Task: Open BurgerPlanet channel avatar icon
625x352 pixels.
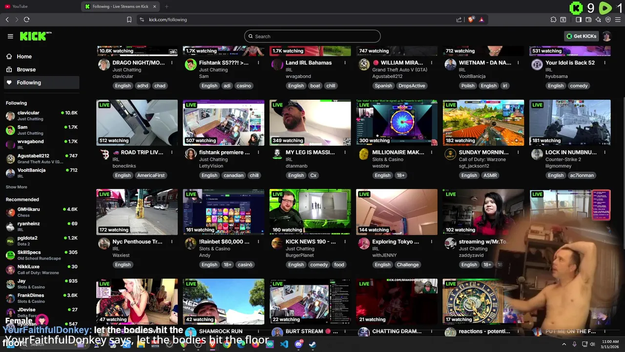Action: tap(277, 244)
